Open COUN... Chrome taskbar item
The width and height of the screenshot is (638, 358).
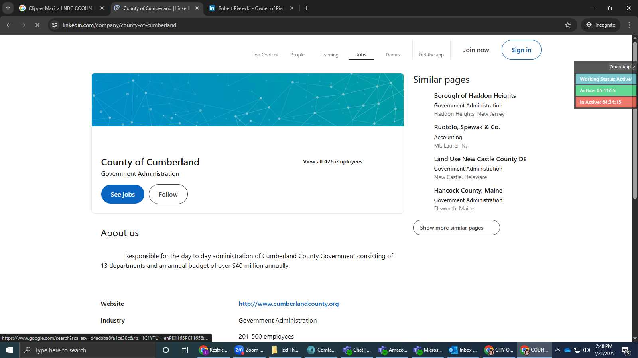(x=535, y=350)
